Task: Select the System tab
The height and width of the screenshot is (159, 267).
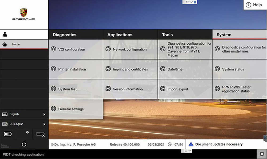Action: [239, 34]
